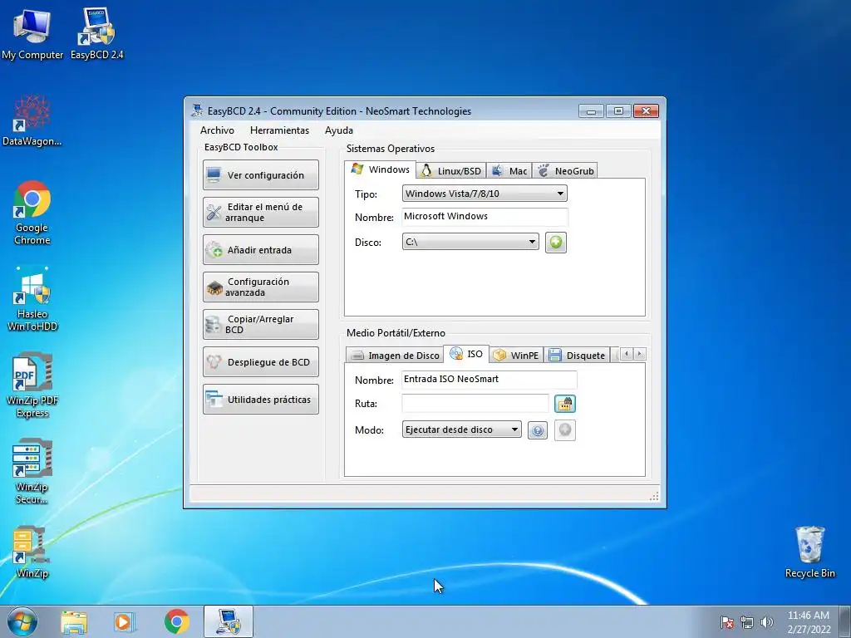Open Configuración avanzada section
This screenshot has width=851, height=638.
coord(260,287)
